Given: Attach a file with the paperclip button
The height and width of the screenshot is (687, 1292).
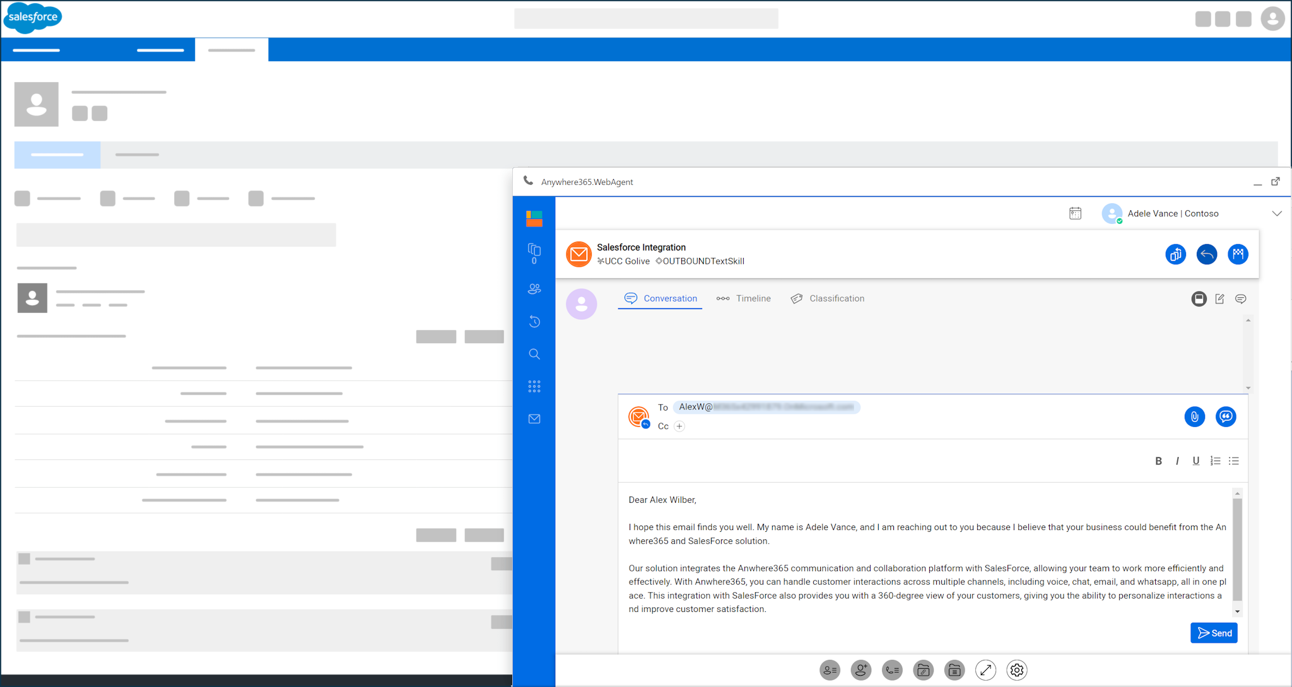Looking at the screenshot, I should (1195, 416).
